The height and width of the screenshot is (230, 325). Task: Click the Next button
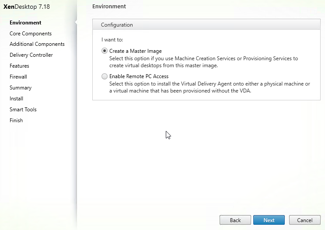pyautogui.click(x=269, y=220)
